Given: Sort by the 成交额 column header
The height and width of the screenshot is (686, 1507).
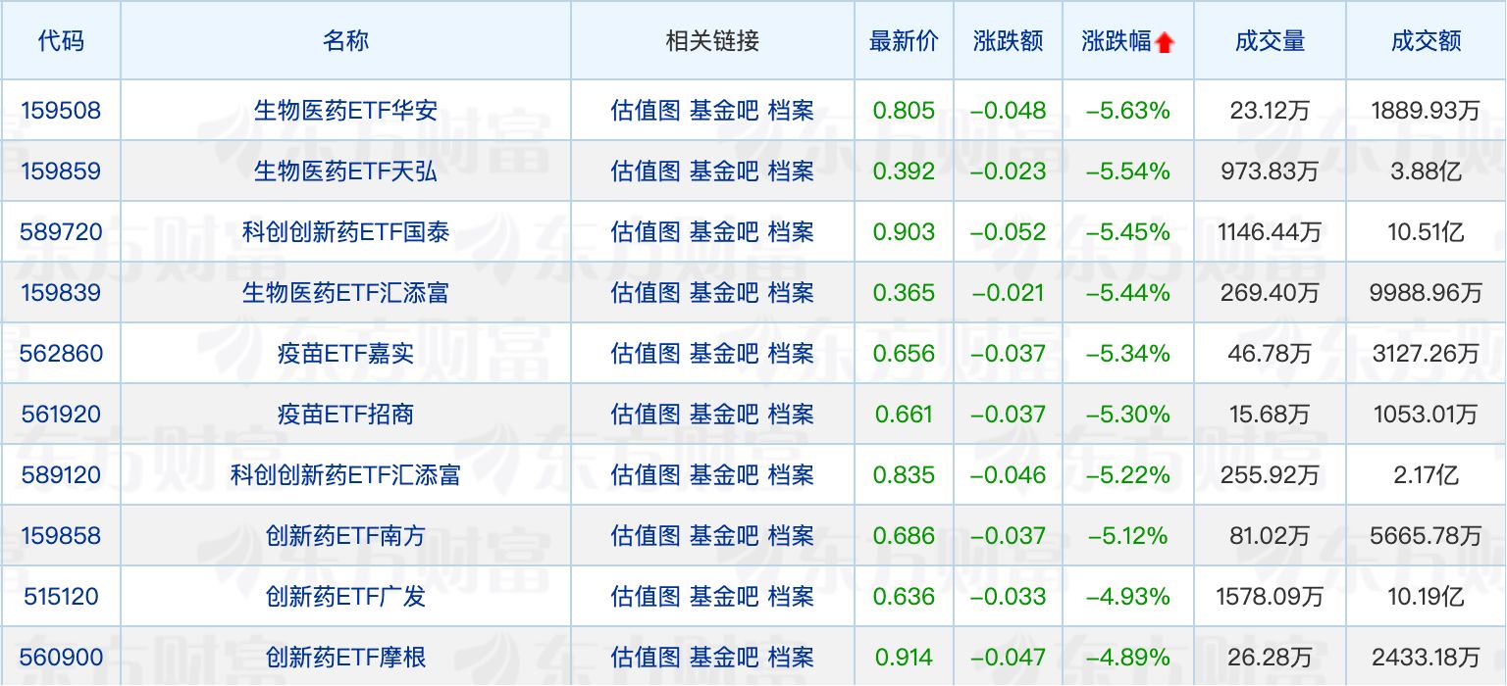Looking at the screenshot, I should [x=1426, y=41].
